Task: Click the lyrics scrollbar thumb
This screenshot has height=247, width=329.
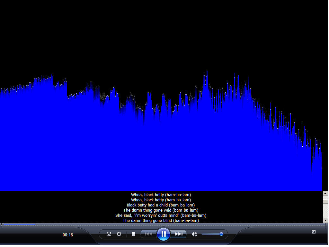Action: tap(325, 201)
